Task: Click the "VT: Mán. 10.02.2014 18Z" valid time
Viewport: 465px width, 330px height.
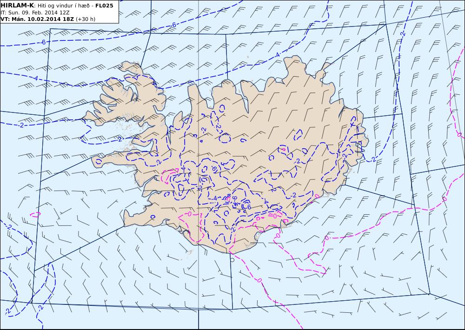Action: [x=37, y=19]
